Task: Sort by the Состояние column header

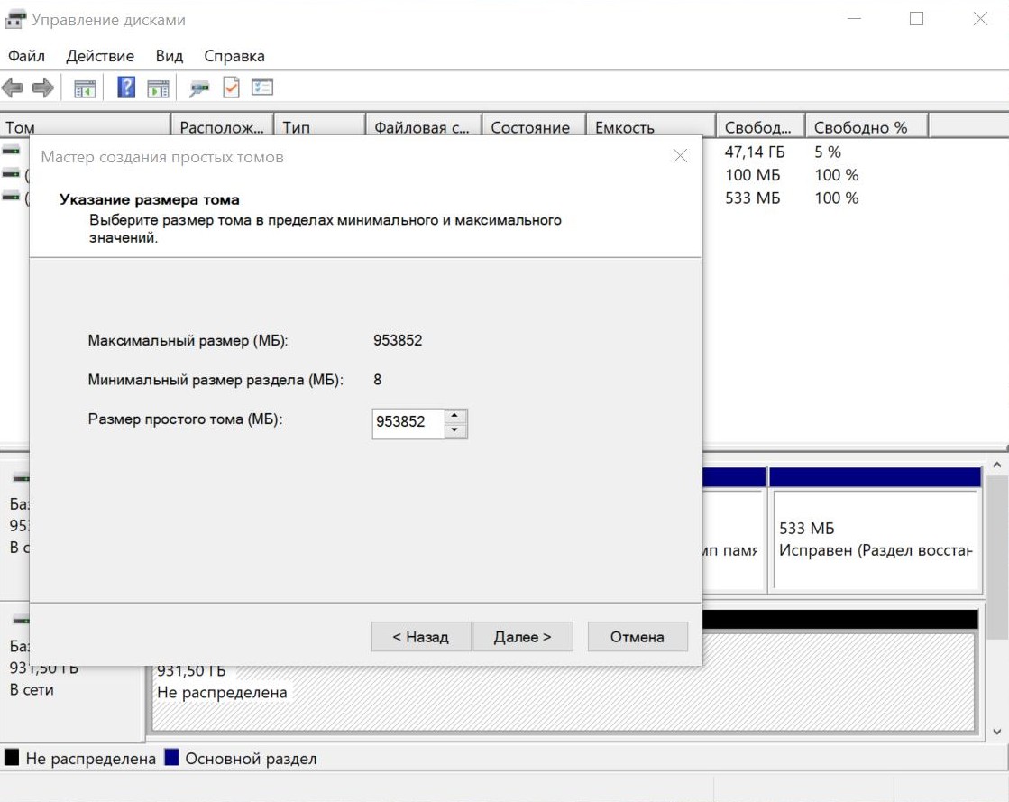Action: (x=534, y=127)
